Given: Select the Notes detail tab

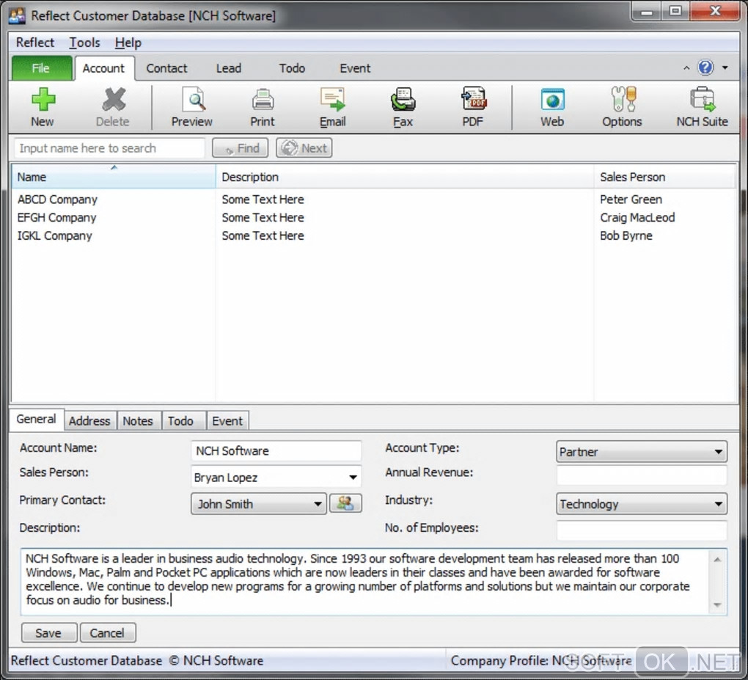Looking at the screenshot, I should point(138,421).
